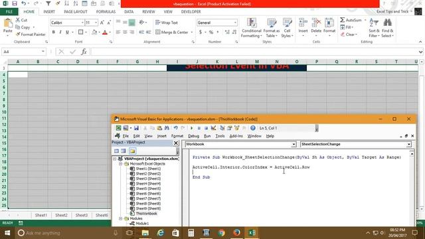Click the Cut command in Clipboard group
Viewport: 425px width, 239px height.
pyautogui.click(x=21, y=20)
